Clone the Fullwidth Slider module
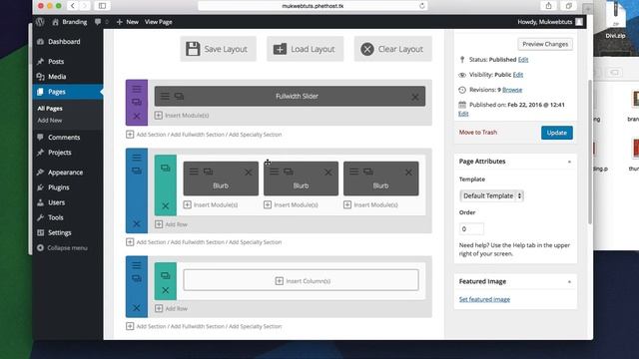Screen dimensions: 639x359 point(179,96)
